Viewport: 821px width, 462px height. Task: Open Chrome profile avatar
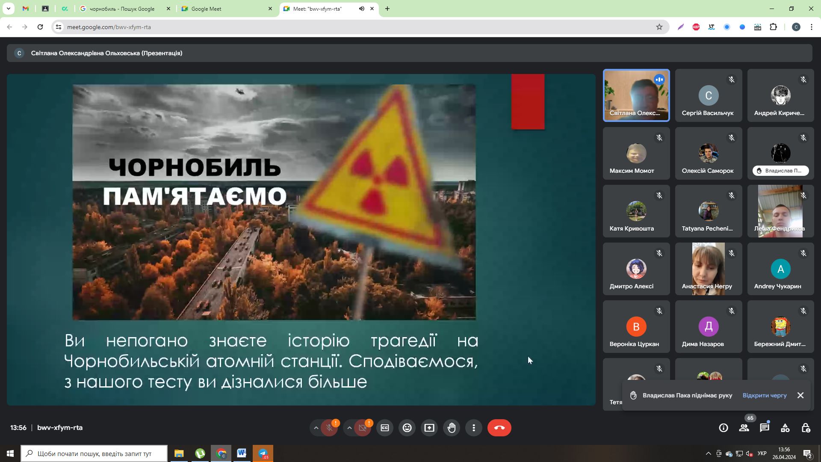click(x=796, y=27)
